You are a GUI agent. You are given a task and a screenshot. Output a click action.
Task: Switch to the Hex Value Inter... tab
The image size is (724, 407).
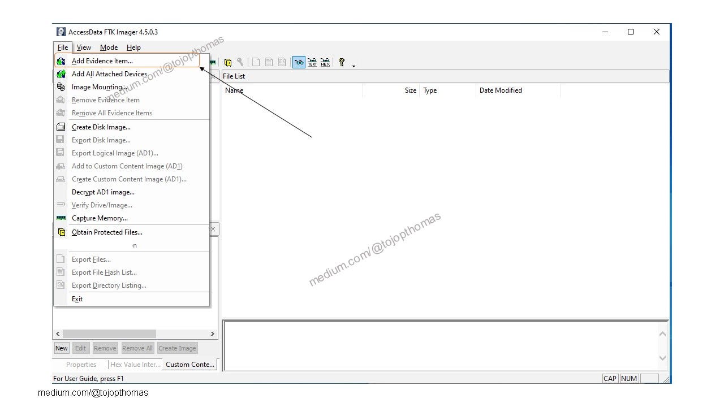135,365
